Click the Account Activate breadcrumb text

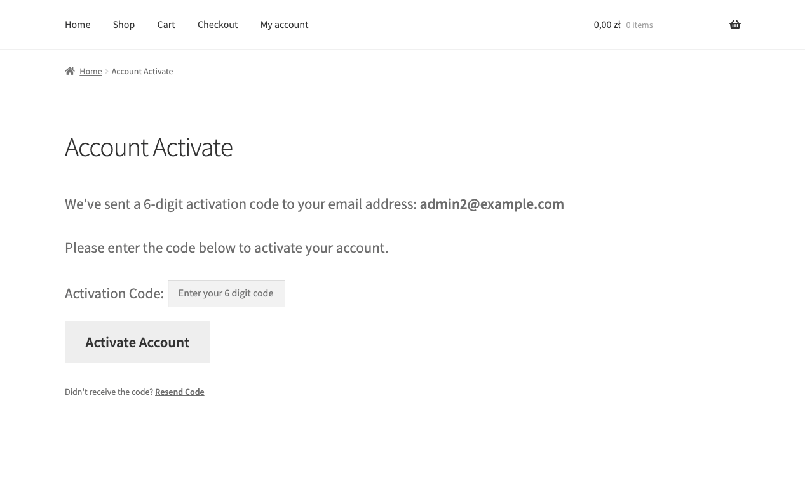(142, 71)
